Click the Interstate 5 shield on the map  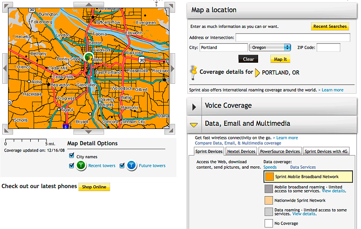point(65,126)
